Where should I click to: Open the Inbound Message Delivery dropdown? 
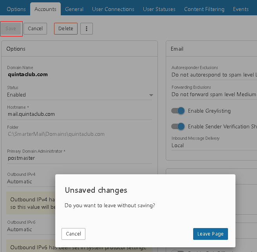click(214, 145)
